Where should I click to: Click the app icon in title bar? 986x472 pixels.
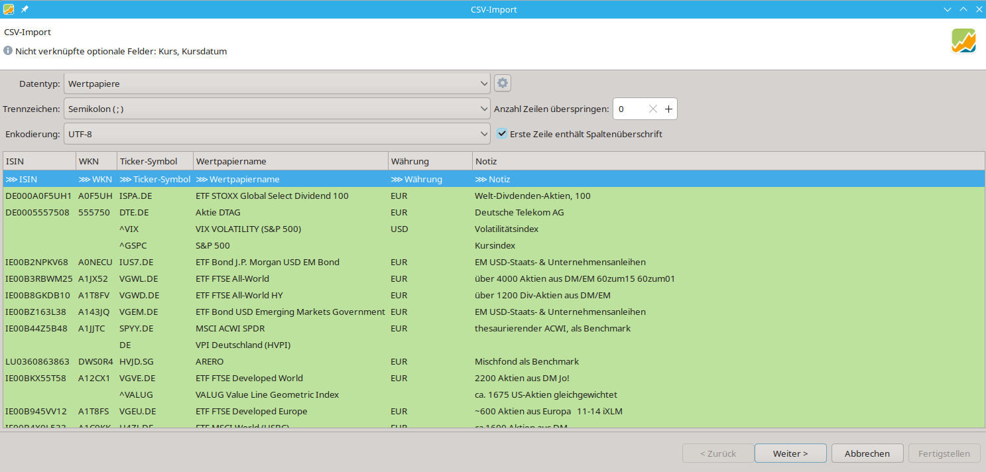[x=9, y=9]
